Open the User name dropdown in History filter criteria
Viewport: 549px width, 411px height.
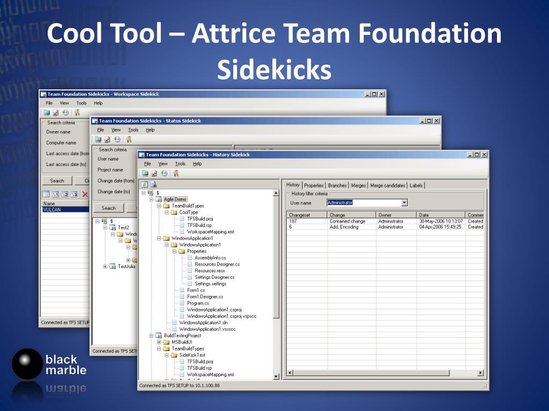(404, 203)
